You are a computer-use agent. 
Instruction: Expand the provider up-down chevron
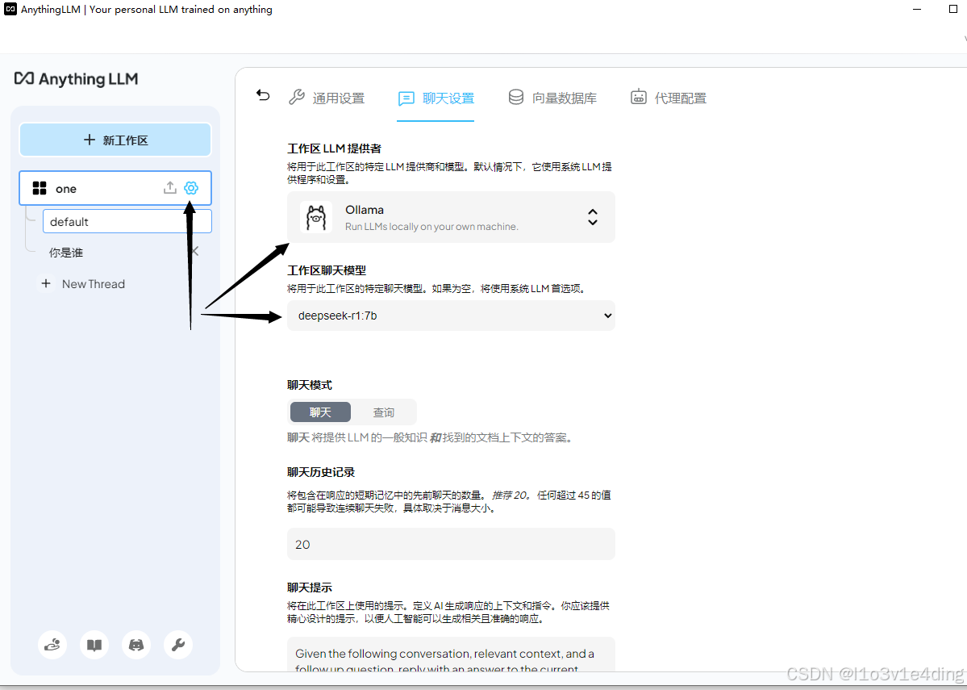pos(592,216)
